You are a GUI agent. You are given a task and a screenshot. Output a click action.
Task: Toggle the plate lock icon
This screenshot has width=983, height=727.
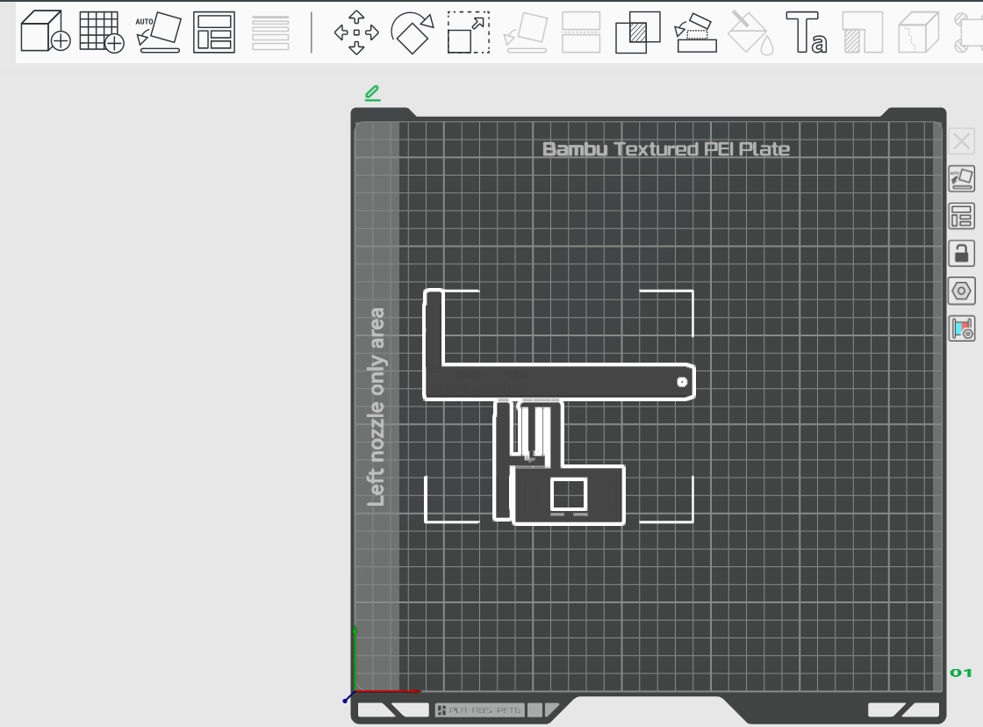(961, 254)
